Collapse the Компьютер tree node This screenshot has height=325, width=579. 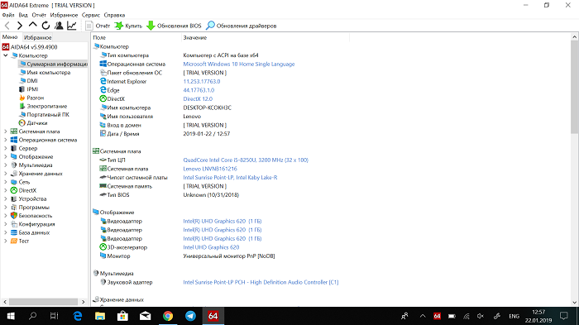click(6, 55)
